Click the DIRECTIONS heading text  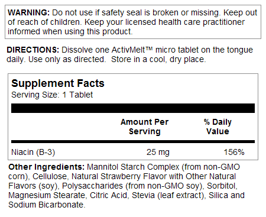[x=33, y=50]
